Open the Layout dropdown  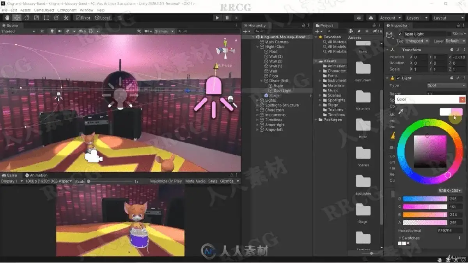(448, 18)
